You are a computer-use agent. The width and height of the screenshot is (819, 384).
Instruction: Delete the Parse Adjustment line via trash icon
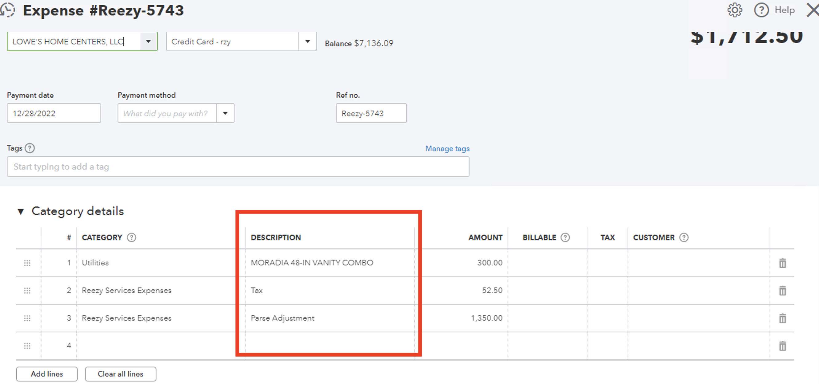coord(783,318)
